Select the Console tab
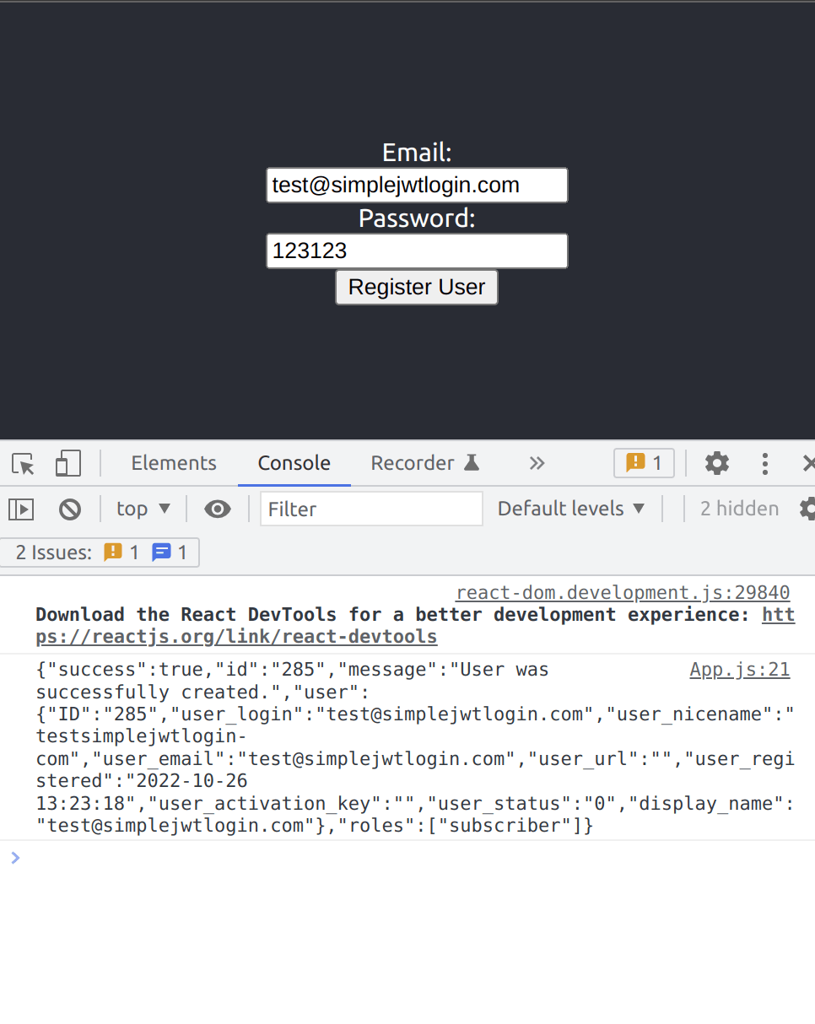815x1024 pixels. tap(294, 463)
